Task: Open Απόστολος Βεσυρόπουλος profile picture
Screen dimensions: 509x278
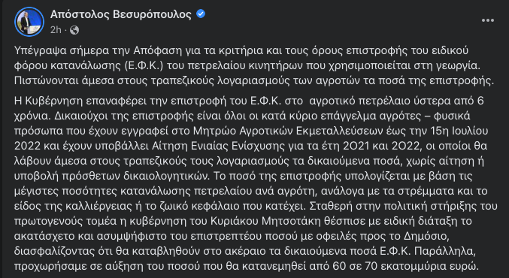Action: (29, 22)
